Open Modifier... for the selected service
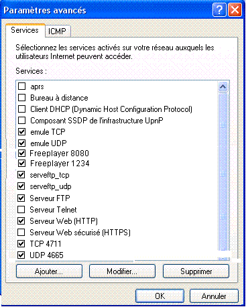The width and height of the screenshot is (246, 307). pyautogui.click(x=122, y=271)
